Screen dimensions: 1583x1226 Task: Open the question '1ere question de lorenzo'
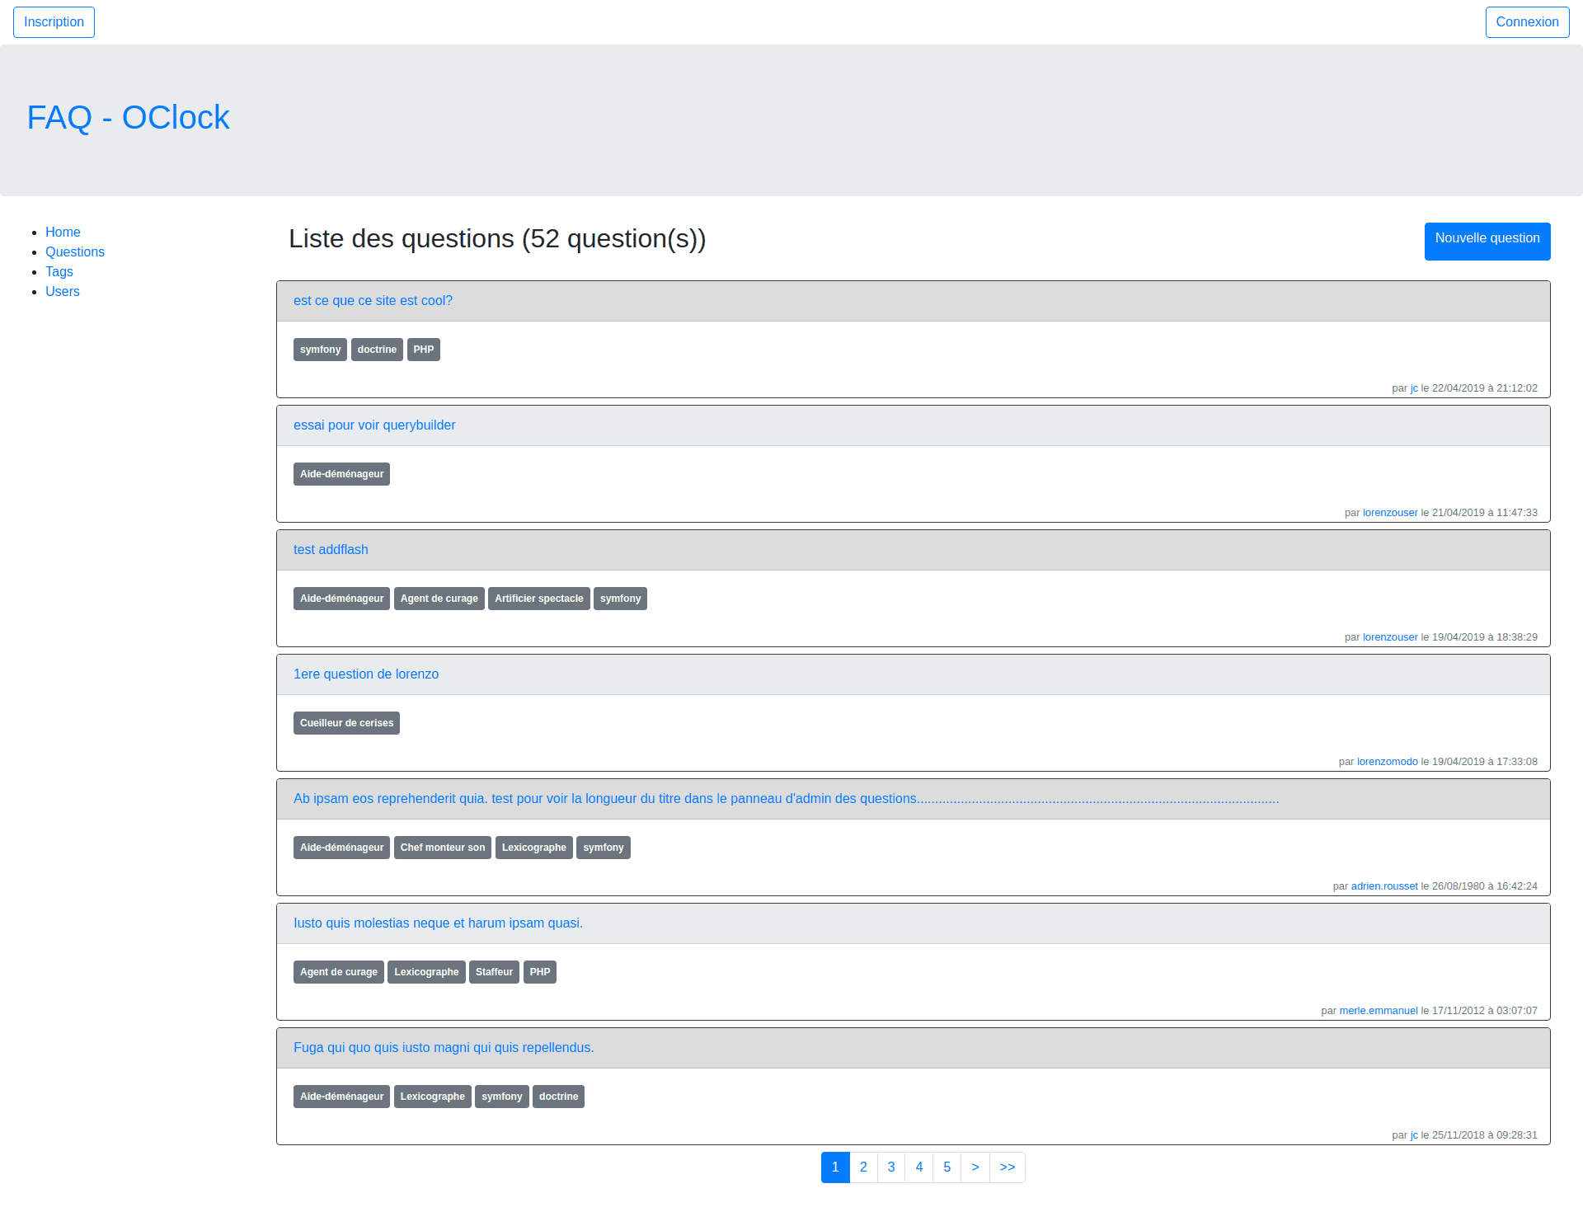click(x=365, y=674)
